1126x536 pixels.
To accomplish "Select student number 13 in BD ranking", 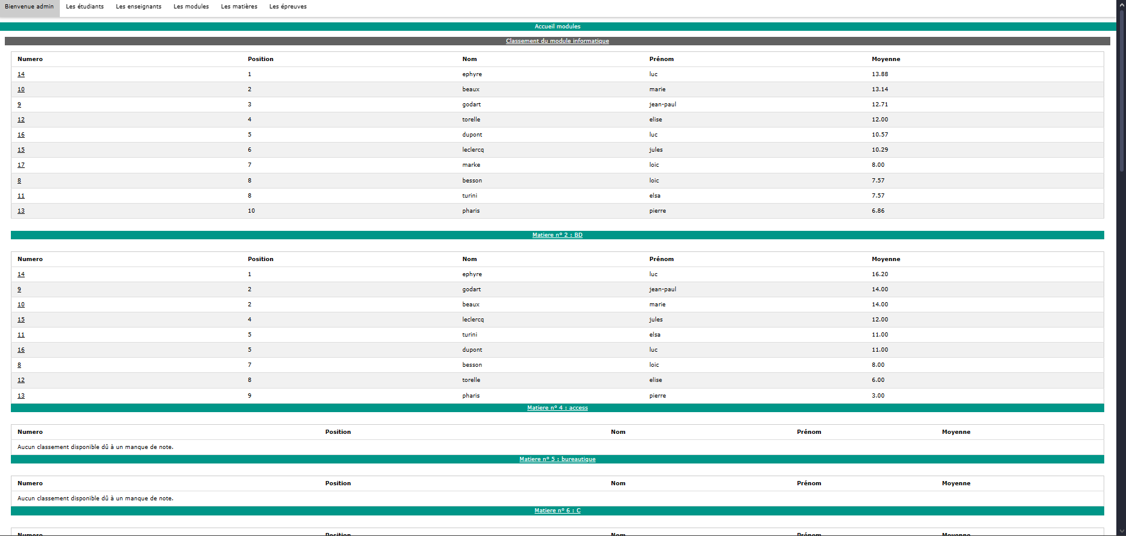I will [x=21, y=396].
